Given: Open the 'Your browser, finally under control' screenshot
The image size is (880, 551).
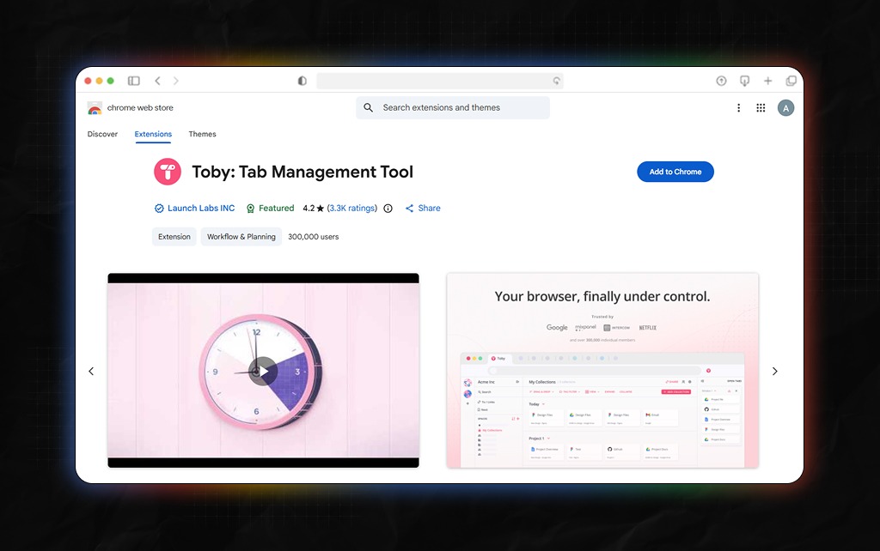Looking at the screenshot, I should [x=602, y=371].
